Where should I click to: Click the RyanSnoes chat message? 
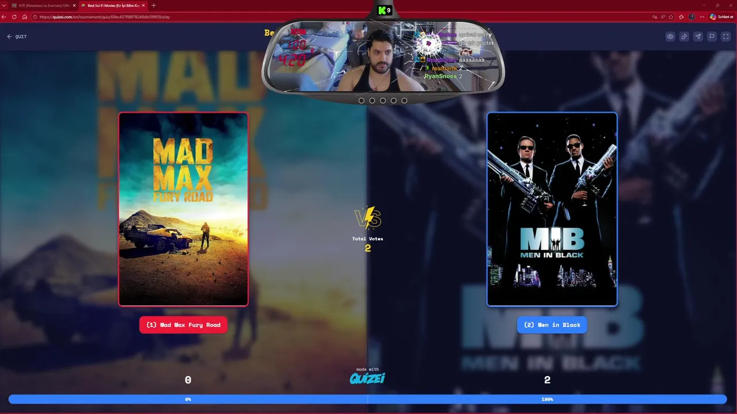(443, 76)
